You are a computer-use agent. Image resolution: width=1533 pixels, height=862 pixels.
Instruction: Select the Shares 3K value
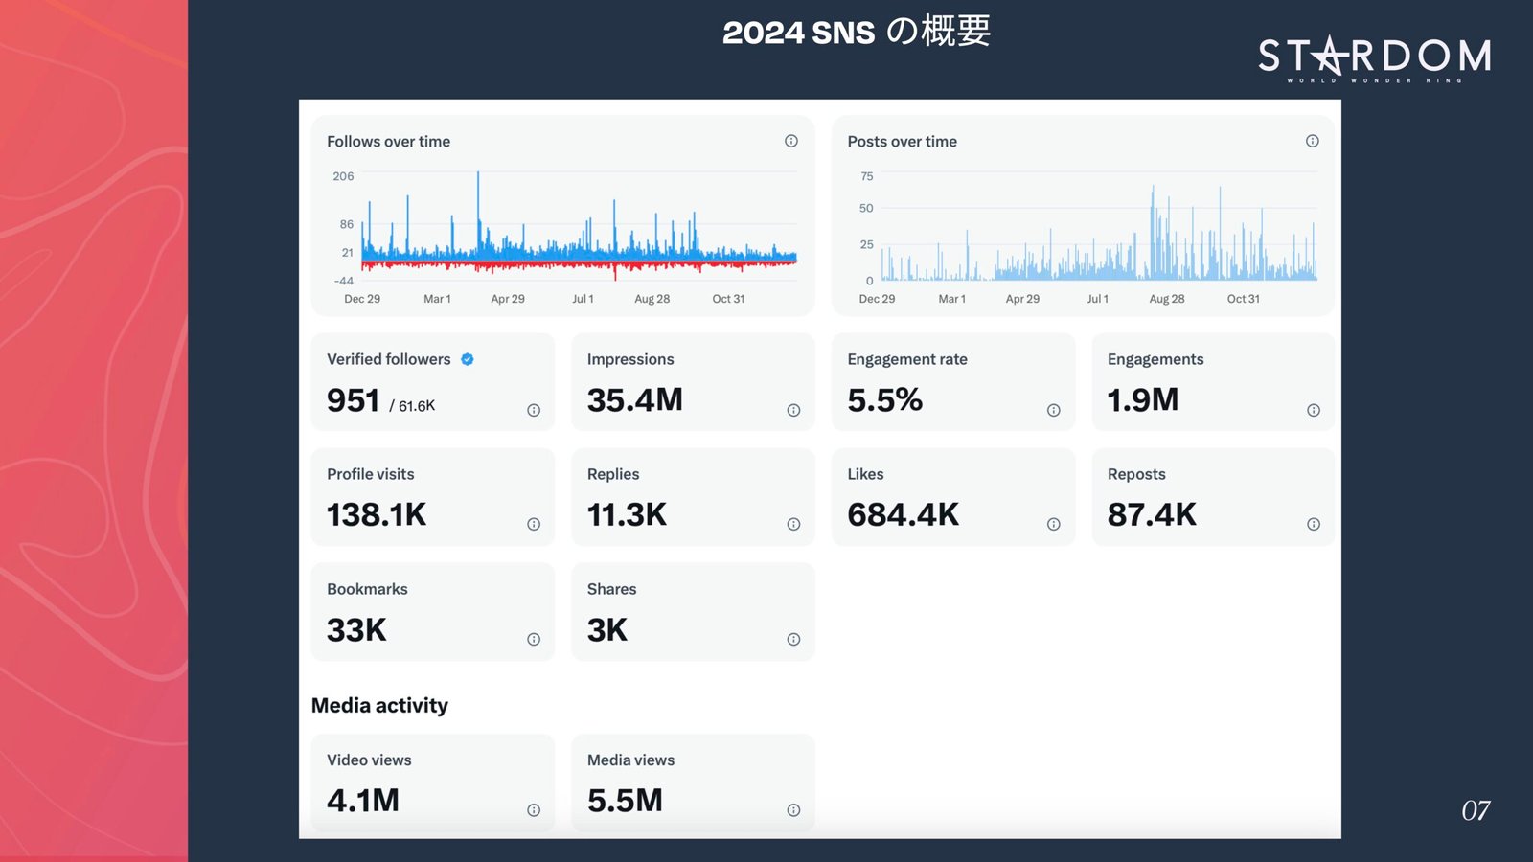607,629
